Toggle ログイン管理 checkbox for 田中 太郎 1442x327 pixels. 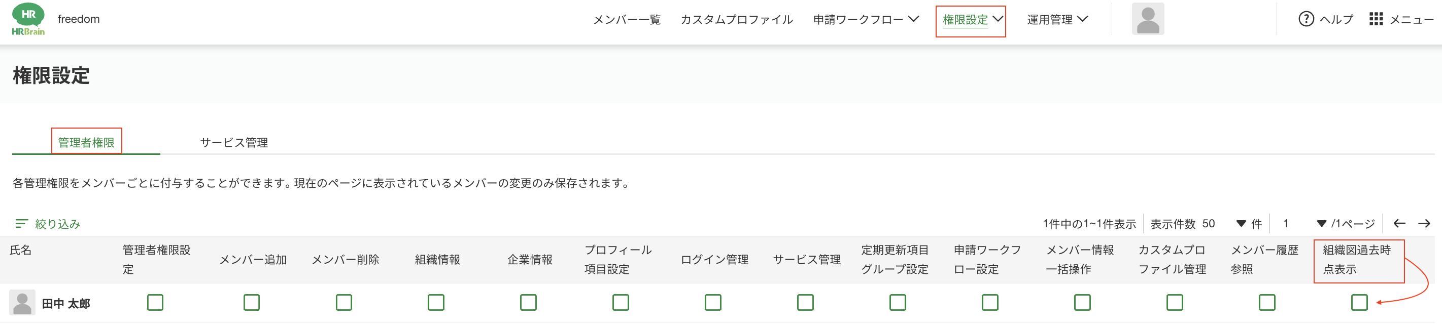click(712, 302)
